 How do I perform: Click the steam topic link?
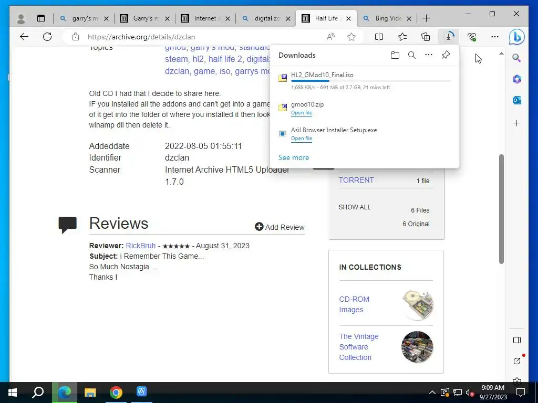pos(176,59)
